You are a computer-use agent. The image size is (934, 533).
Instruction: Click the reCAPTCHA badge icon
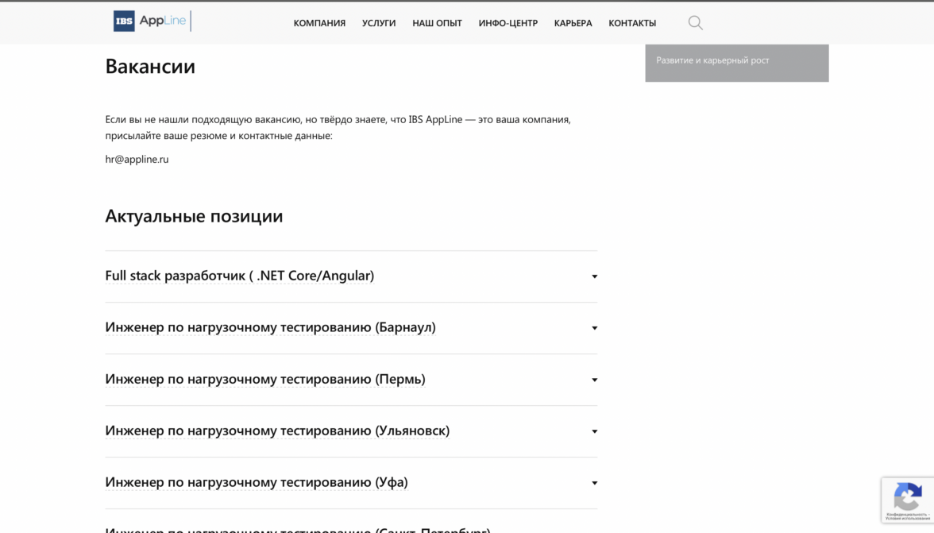pyautogui.click(x=907, y=498)
